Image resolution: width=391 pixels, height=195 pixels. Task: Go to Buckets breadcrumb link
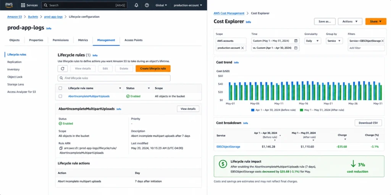(33, 17)
